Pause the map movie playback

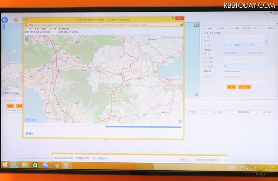click(26, 134)
